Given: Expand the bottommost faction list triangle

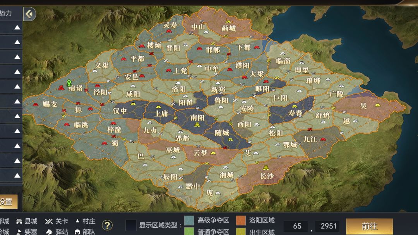Looking at the screenshot, I should (x=17, y=175).
